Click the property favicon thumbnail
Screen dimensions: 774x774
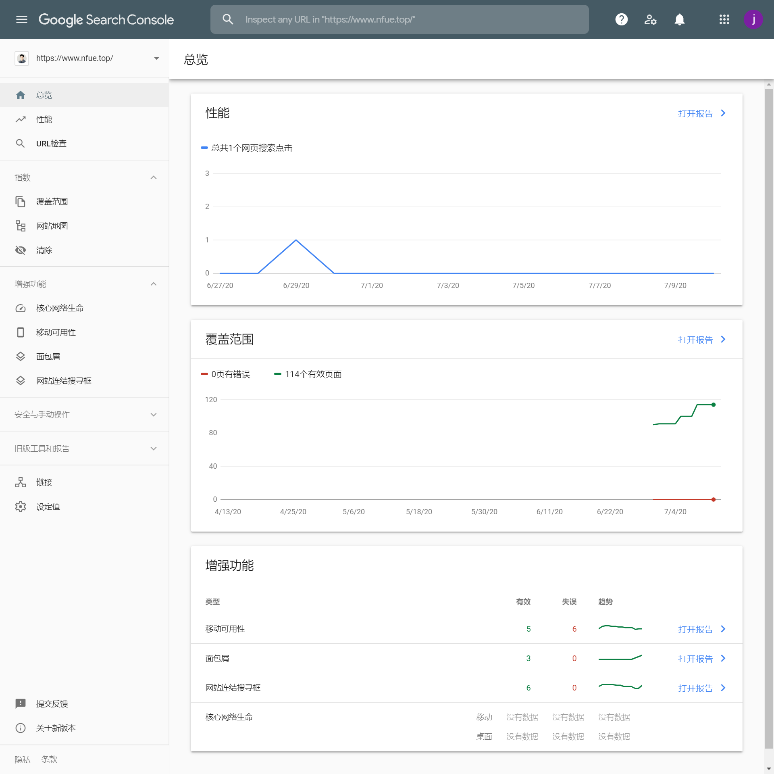click(x=22, y=58)
